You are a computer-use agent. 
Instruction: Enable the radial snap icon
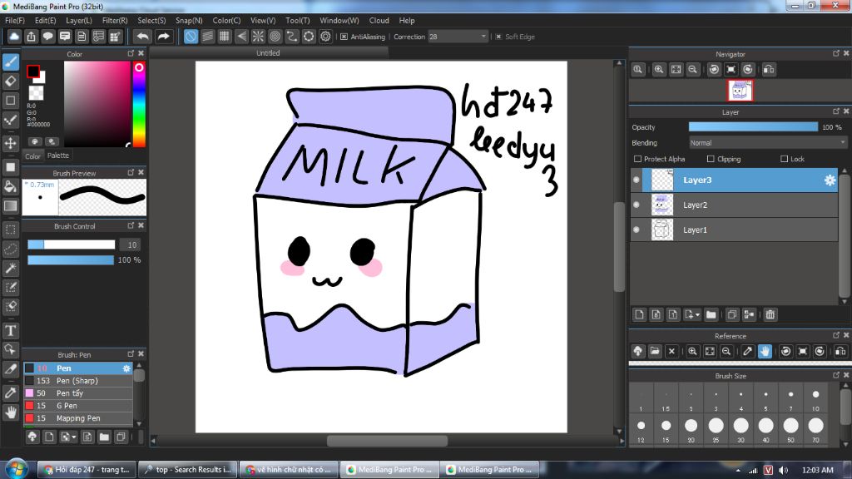(x=258, y=37)
